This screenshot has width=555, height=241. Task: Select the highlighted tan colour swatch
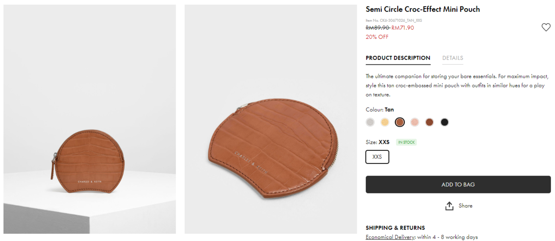pos(400,122)
